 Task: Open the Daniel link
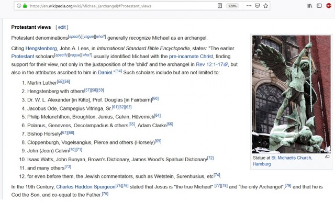105,72
